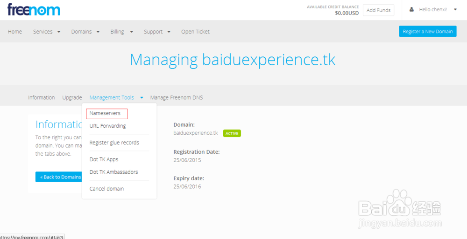Screen dimensions: 467x239
Task: Open the Services menu
Action: (43, 32)
